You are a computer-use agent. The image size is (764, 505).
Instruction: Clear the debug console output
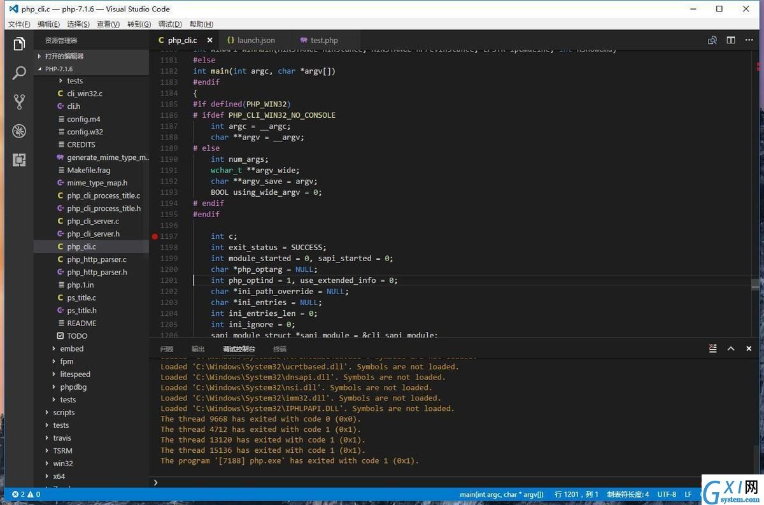tap(713, 348)
